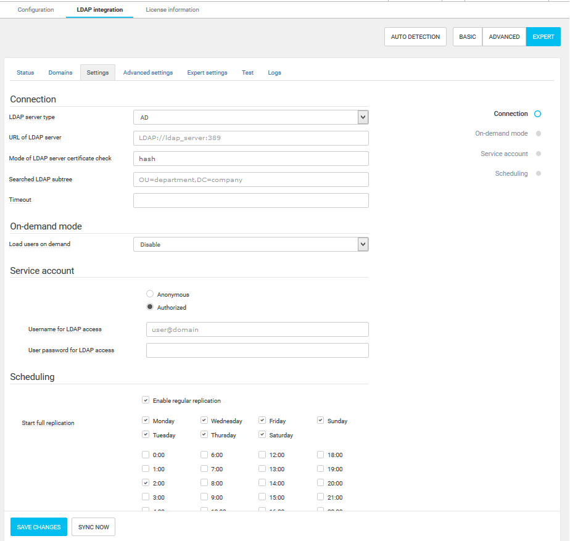The width and height of the screenshot is (570, 541).
Task: Click the Sync Now button
Action: (94, 527)
